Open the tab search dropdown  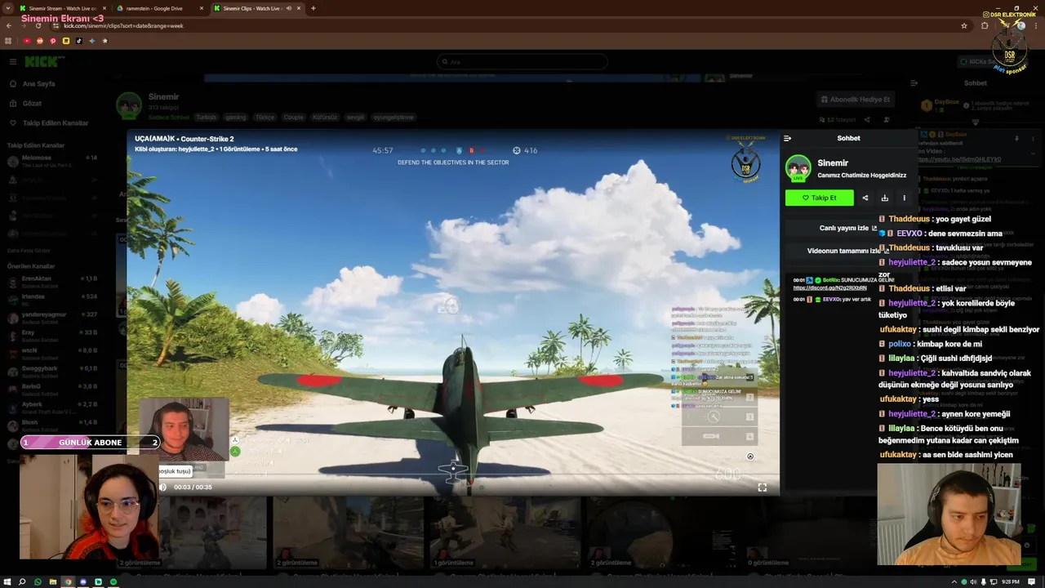pos(8,8)
